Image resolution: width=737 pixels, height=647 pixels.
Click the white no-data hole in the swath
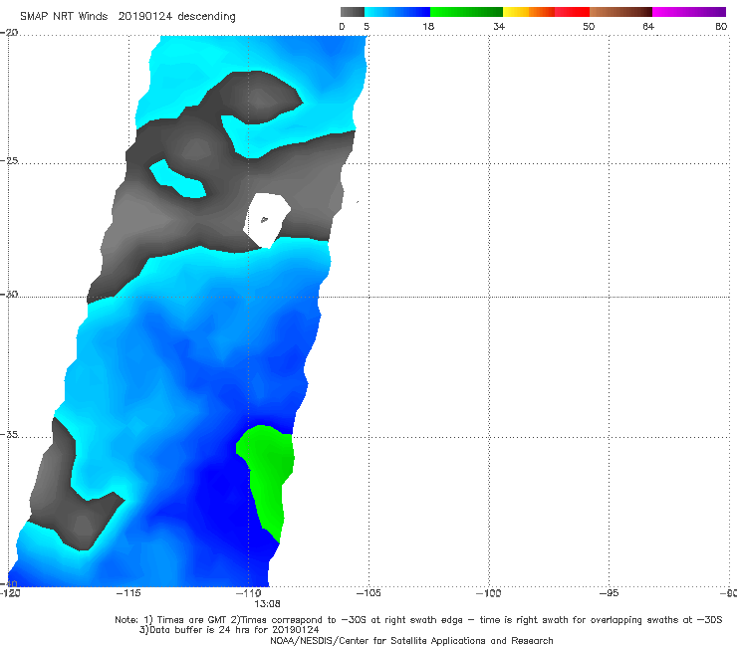[x=266, y=219]
